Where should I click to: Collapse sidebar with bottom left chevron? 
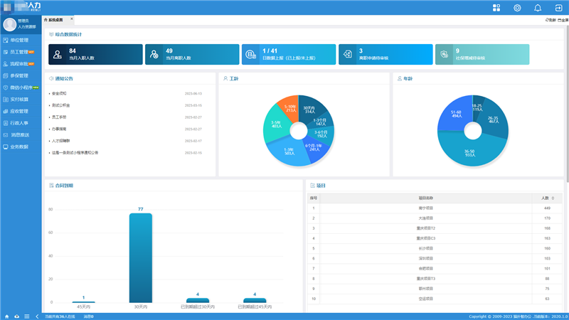pyautogui.click(x=37, y=316)
